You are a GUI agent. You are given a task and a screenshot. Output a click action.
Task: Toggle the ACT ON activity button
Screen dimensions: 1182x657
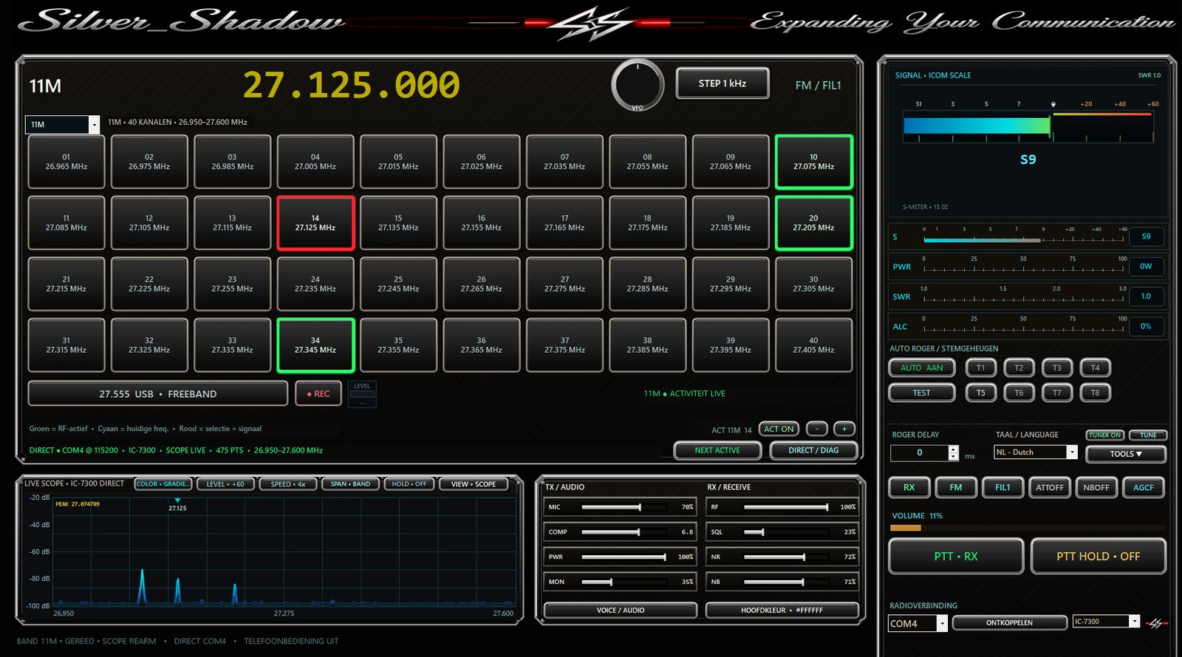coord(779,429)
